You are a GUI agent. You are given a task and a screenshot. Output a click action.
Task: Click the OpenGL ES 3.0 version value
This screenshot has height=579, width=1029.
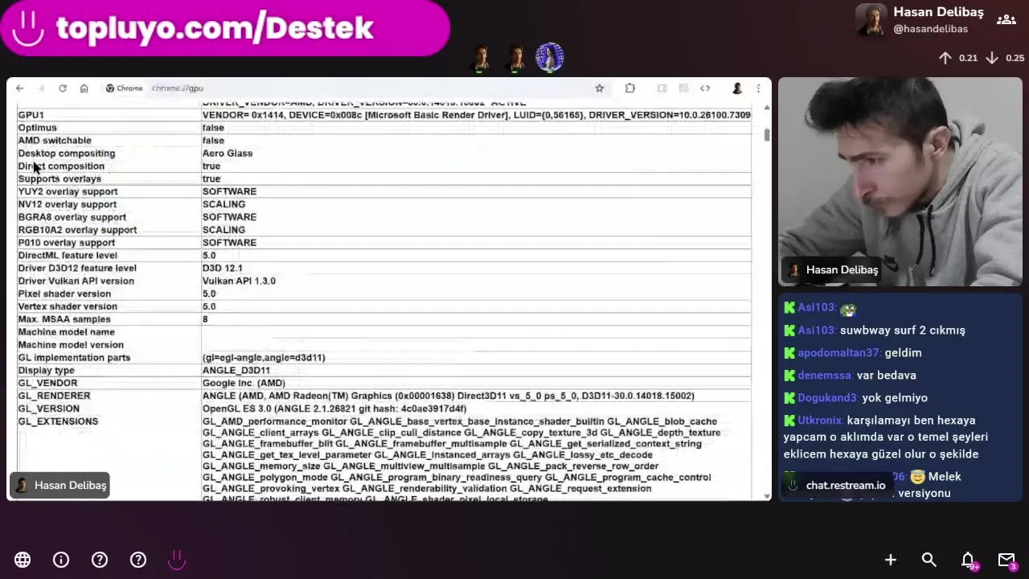(334, 409)
